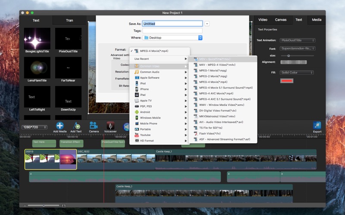
Task: Switch to the Video tab
Action: 263,20
